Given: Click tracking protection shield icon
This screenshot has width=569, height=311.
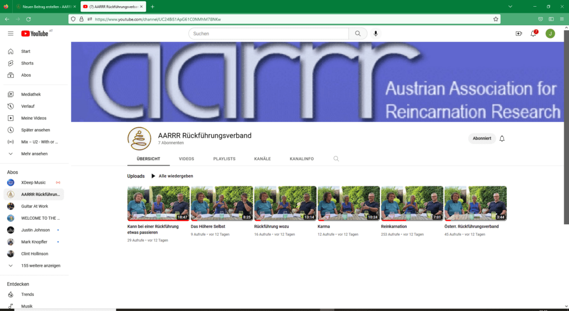Looking at the screenshot, I should [x=73, y=19].
